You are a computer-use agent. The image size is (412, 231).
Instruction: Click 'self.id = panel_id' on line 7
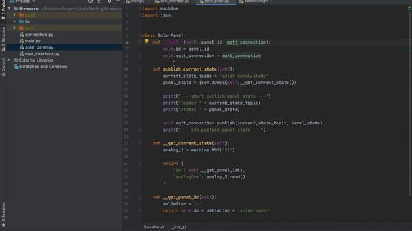pos(186,49)
